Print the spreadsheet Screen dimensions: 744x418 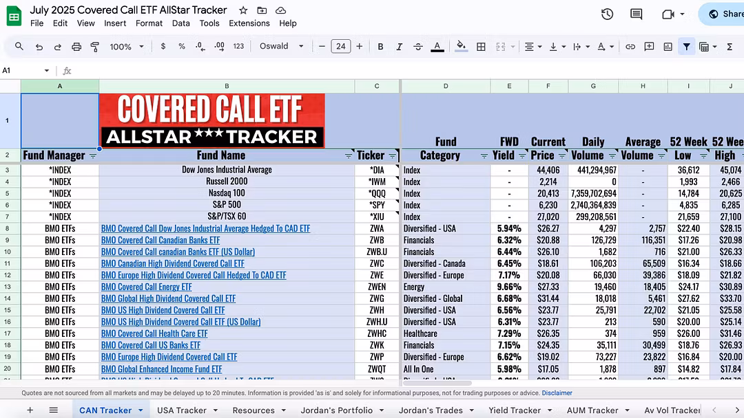(76, 46)
